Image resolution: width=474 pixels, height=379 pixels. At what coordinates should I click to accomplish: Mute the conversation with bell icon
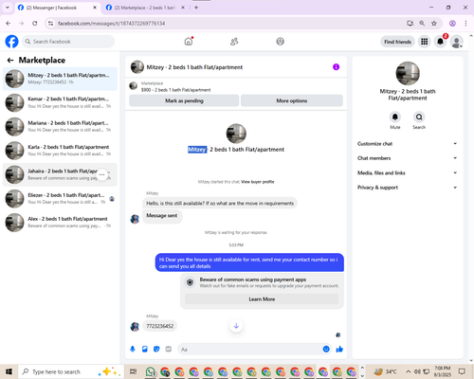coord(395,117)
